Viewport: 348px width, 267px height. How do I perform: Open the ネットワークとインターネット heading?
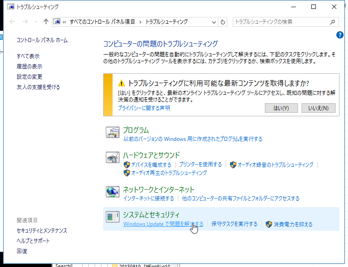tap(159, 190)
